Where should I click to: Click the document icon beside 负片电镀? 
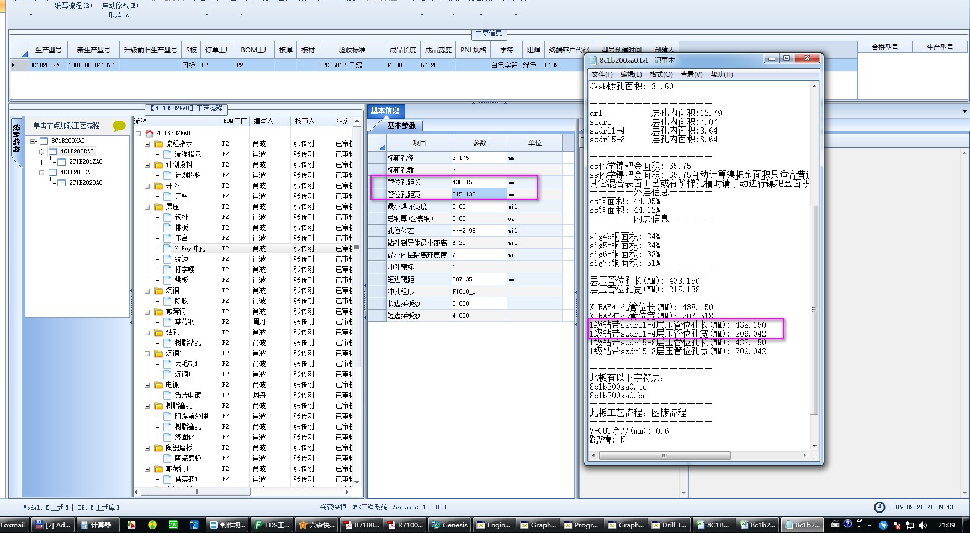(168, 395)
